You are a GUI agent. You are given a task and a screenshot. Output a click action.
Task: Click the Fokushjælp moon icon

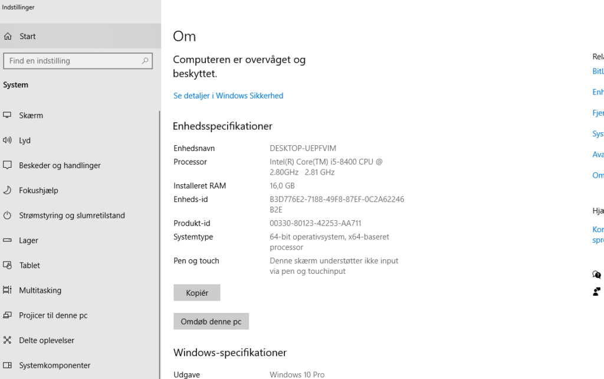tap(7, 191)
